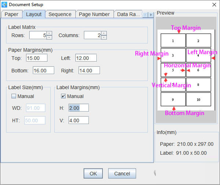Click label 10 in the preview
This screenshot has width=220, height=185.
(x=198, y=99)
